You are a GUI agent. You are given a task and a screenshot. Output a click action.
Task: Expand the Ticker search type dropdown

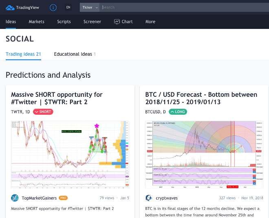point(90,7)
